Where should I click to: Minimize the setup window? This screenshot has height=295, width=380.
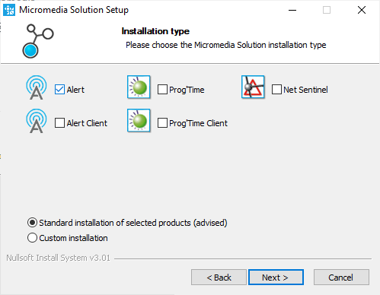pos(292,10)
